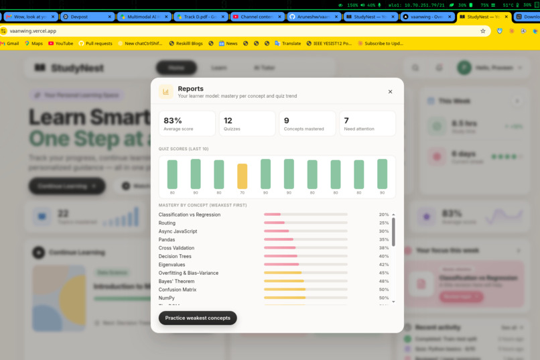Open the New chatCtrlShif... bookmark
Screen dimensions: 540x360
pos(140,44)
